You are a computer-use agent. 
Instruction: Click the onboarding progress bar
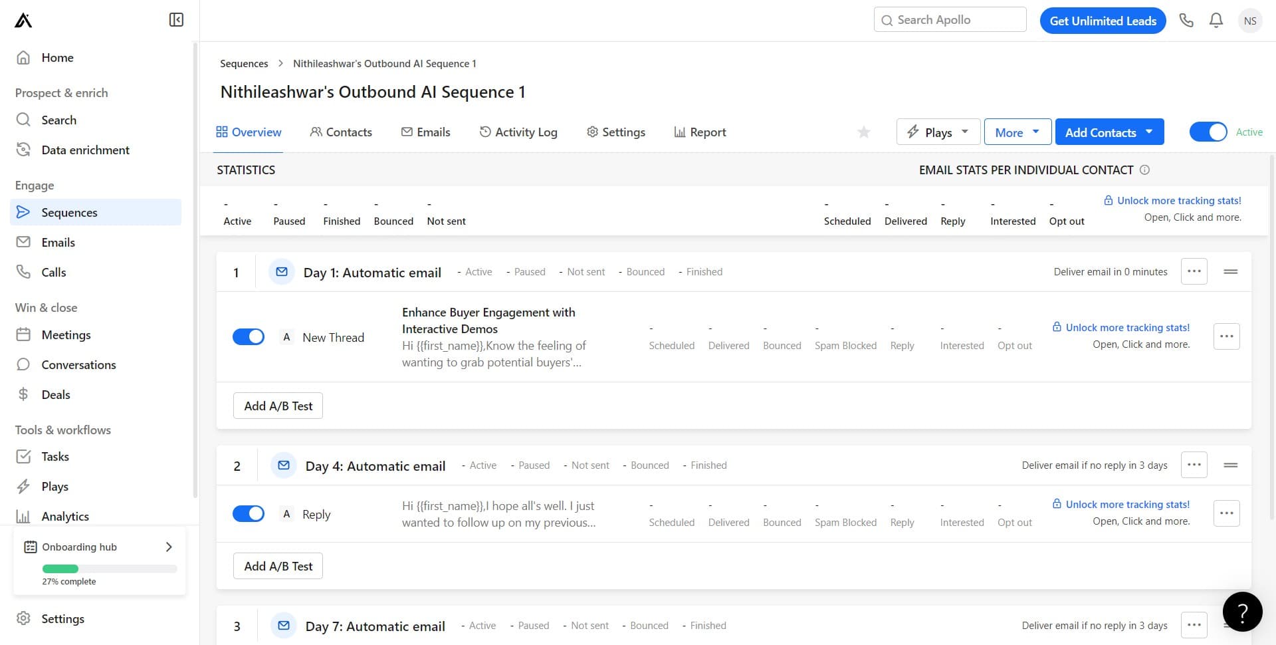point(110,569)
